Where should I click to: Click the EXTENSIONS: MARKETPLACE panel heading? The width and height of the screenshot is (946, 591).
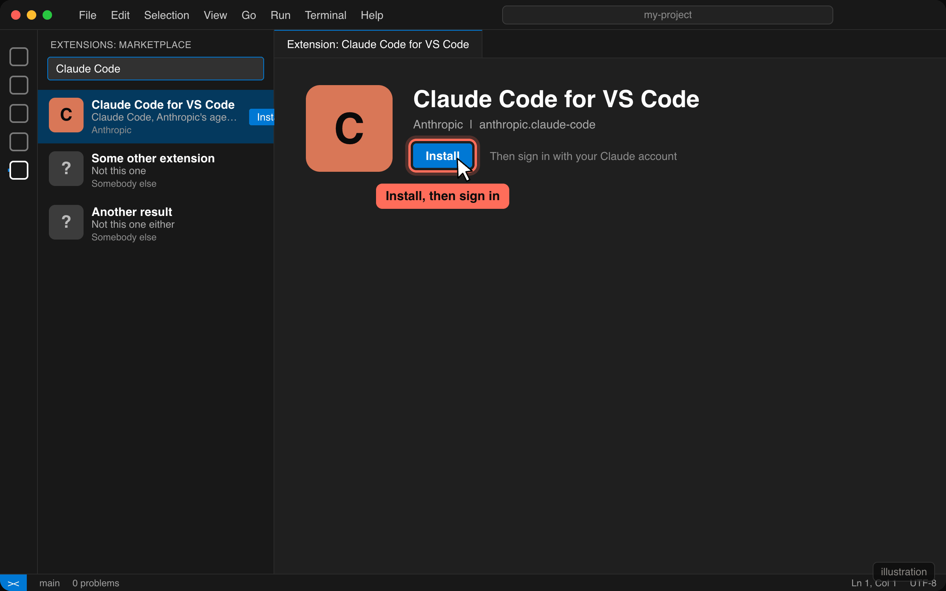pyautogui.click(x=121, y=45)
